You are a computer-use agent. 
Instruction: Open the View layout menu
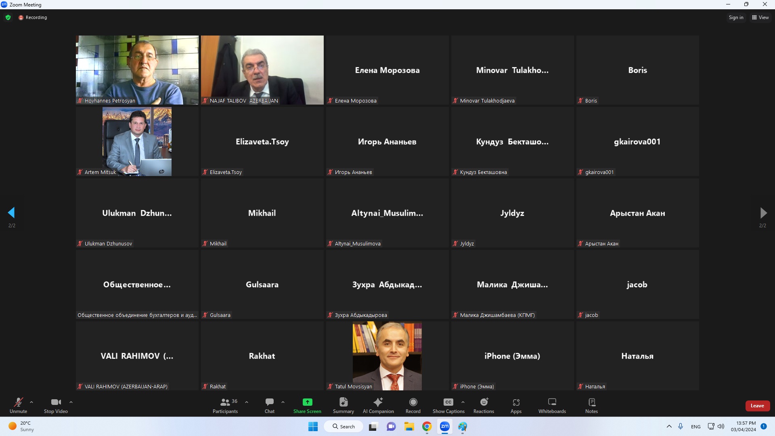[x=760, y=17]
